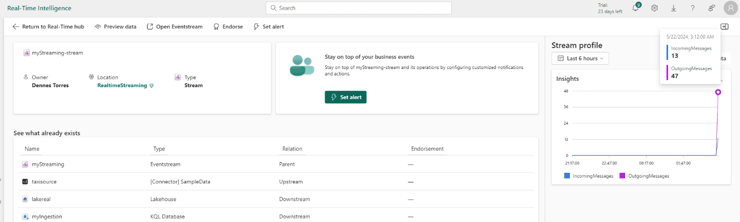The height and width of the screenshot is (222, 740).
Task: Select the taxisource row name
Action: click(44, 182)
